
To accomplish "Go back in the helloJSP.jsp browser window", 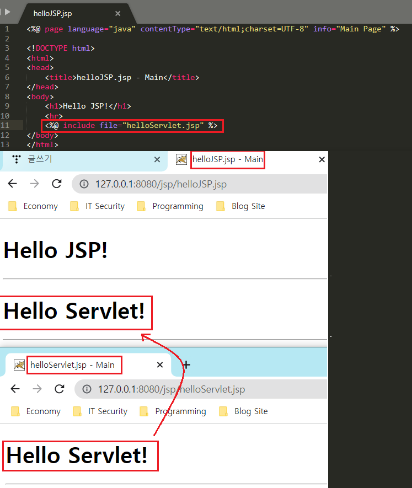I will 13,184.
